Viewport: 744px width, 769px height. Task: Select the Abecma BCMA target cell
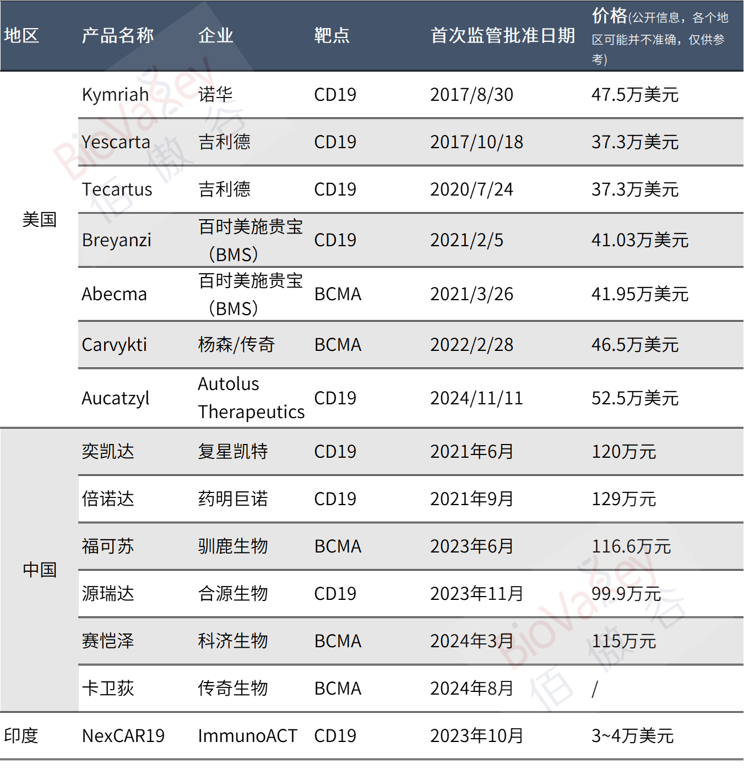click(x=339, y=294)
